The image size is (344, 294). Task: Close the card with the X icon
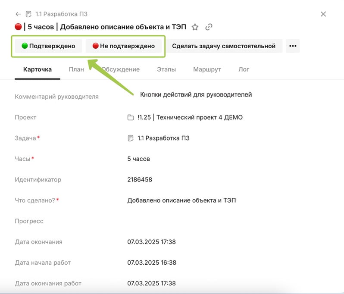[323, 14]
